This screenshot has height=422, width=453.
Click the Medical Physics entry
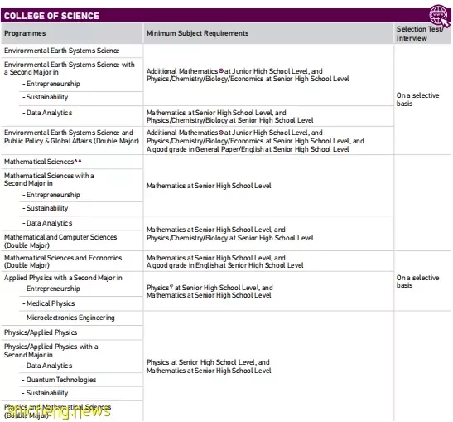coord(49,303)
